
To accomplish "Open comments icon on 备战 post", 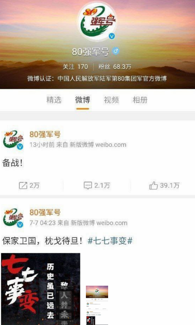I will tap(88, 185).
